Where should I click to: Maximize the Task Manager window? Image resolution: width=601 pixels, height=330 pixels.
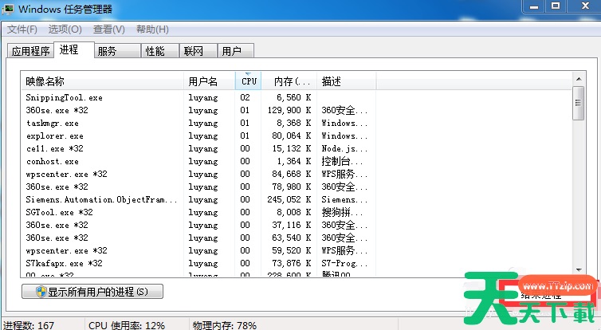coord(556,6)
